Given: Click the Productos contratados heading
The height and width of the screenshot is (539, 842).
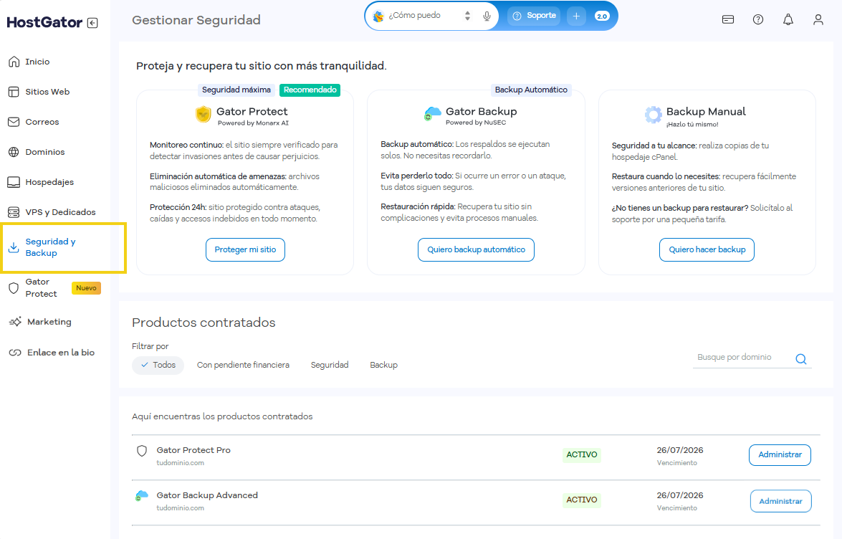Looking at the screenshot, I should pyautogui.click(x=204, y=323).
